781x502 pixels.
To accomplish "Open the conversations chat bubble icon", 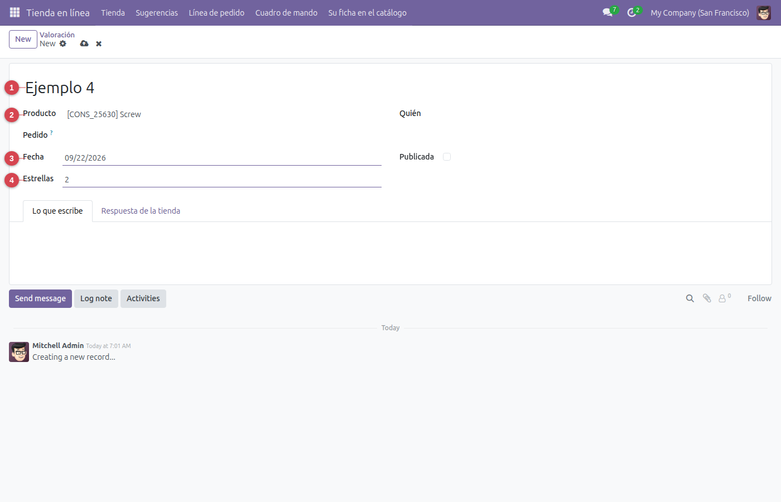I will pos(608,12).
